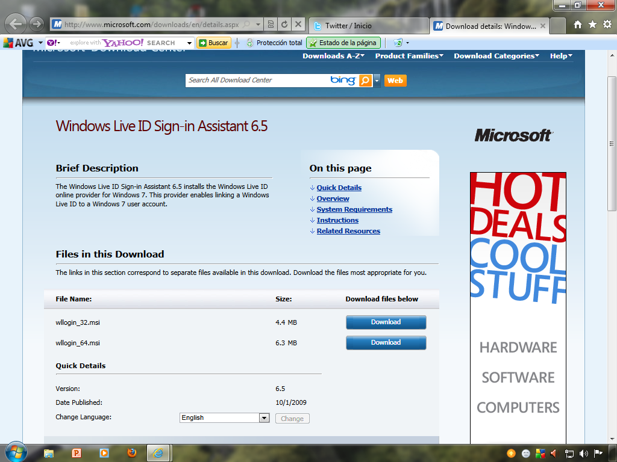The width and height of the screenshot is (617, 462).
Task: Launch Firefox from the taskbar
Action: pos(132,453)
